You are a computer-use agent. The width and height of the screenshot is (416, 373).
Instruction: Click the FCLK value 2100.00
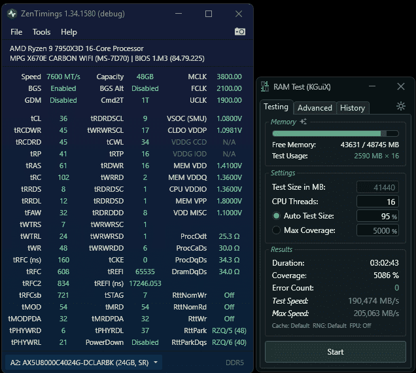click(x=229, y=88)
